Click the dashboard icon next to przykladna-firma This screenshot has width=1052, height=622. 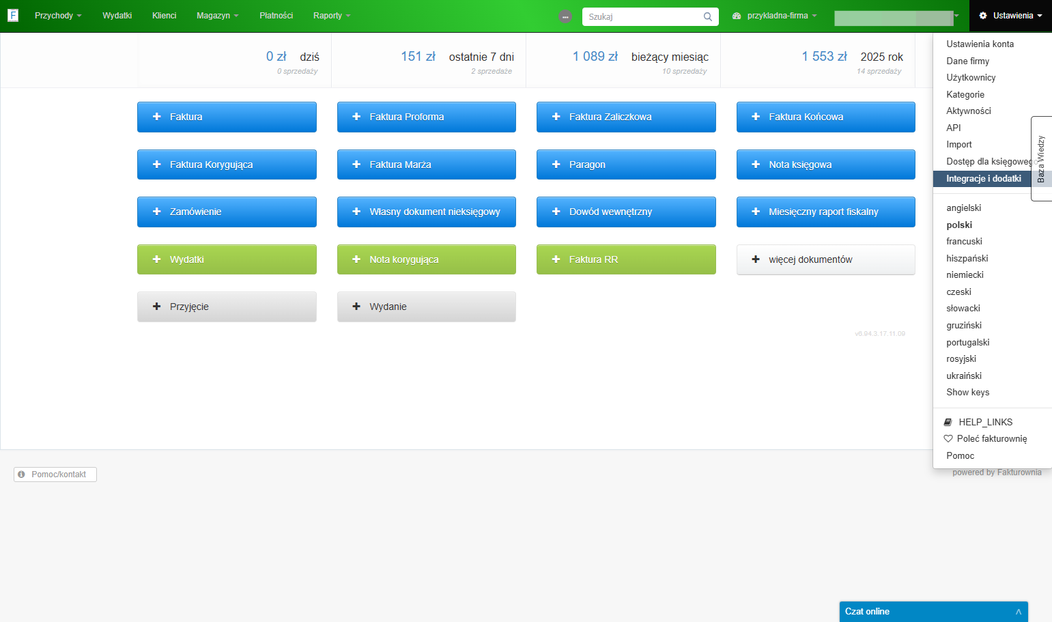tap(737, 16)
